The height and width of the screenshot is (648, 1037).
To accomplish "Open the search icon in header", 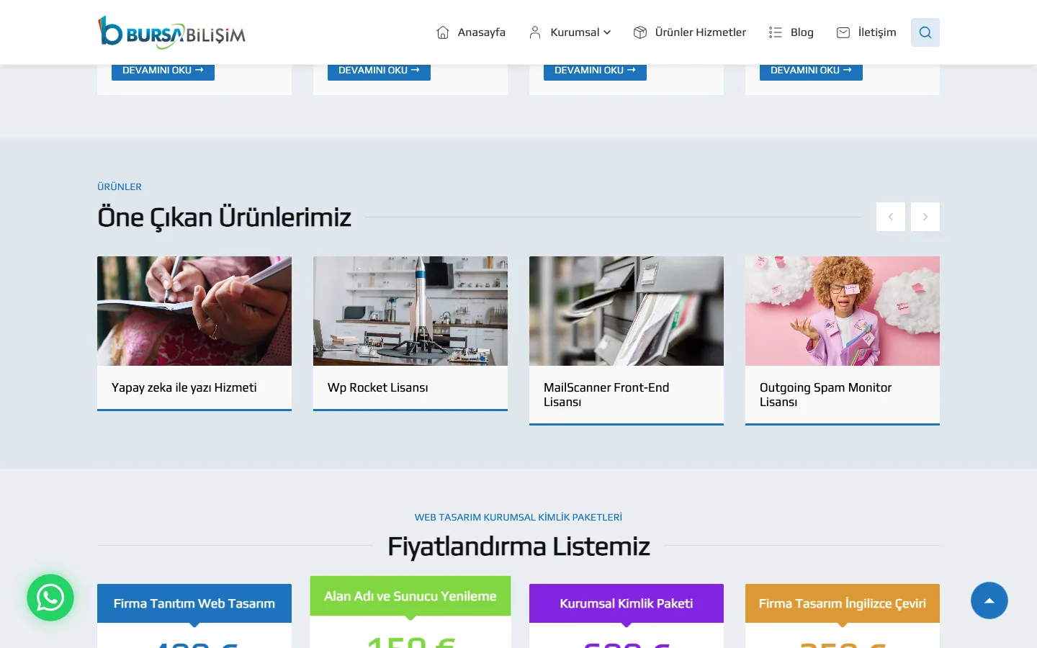I will tap(925, 32).
